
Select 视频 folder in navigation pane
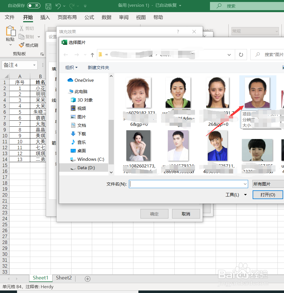pos(78,108)
